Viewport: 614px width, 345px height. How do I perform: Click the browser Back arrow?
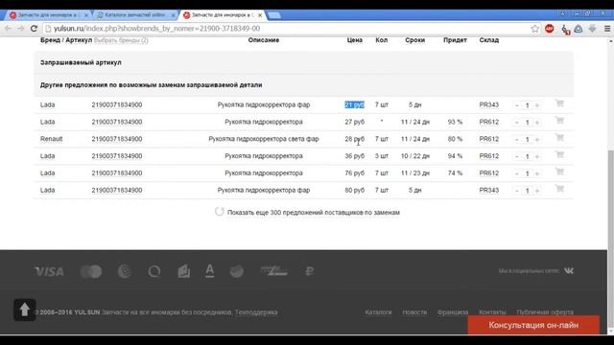tap(8, 29)
